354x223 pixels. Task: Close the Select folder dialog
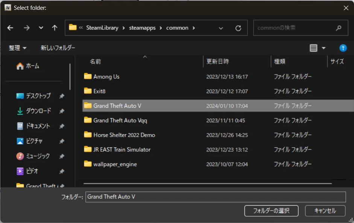(346, 8)
